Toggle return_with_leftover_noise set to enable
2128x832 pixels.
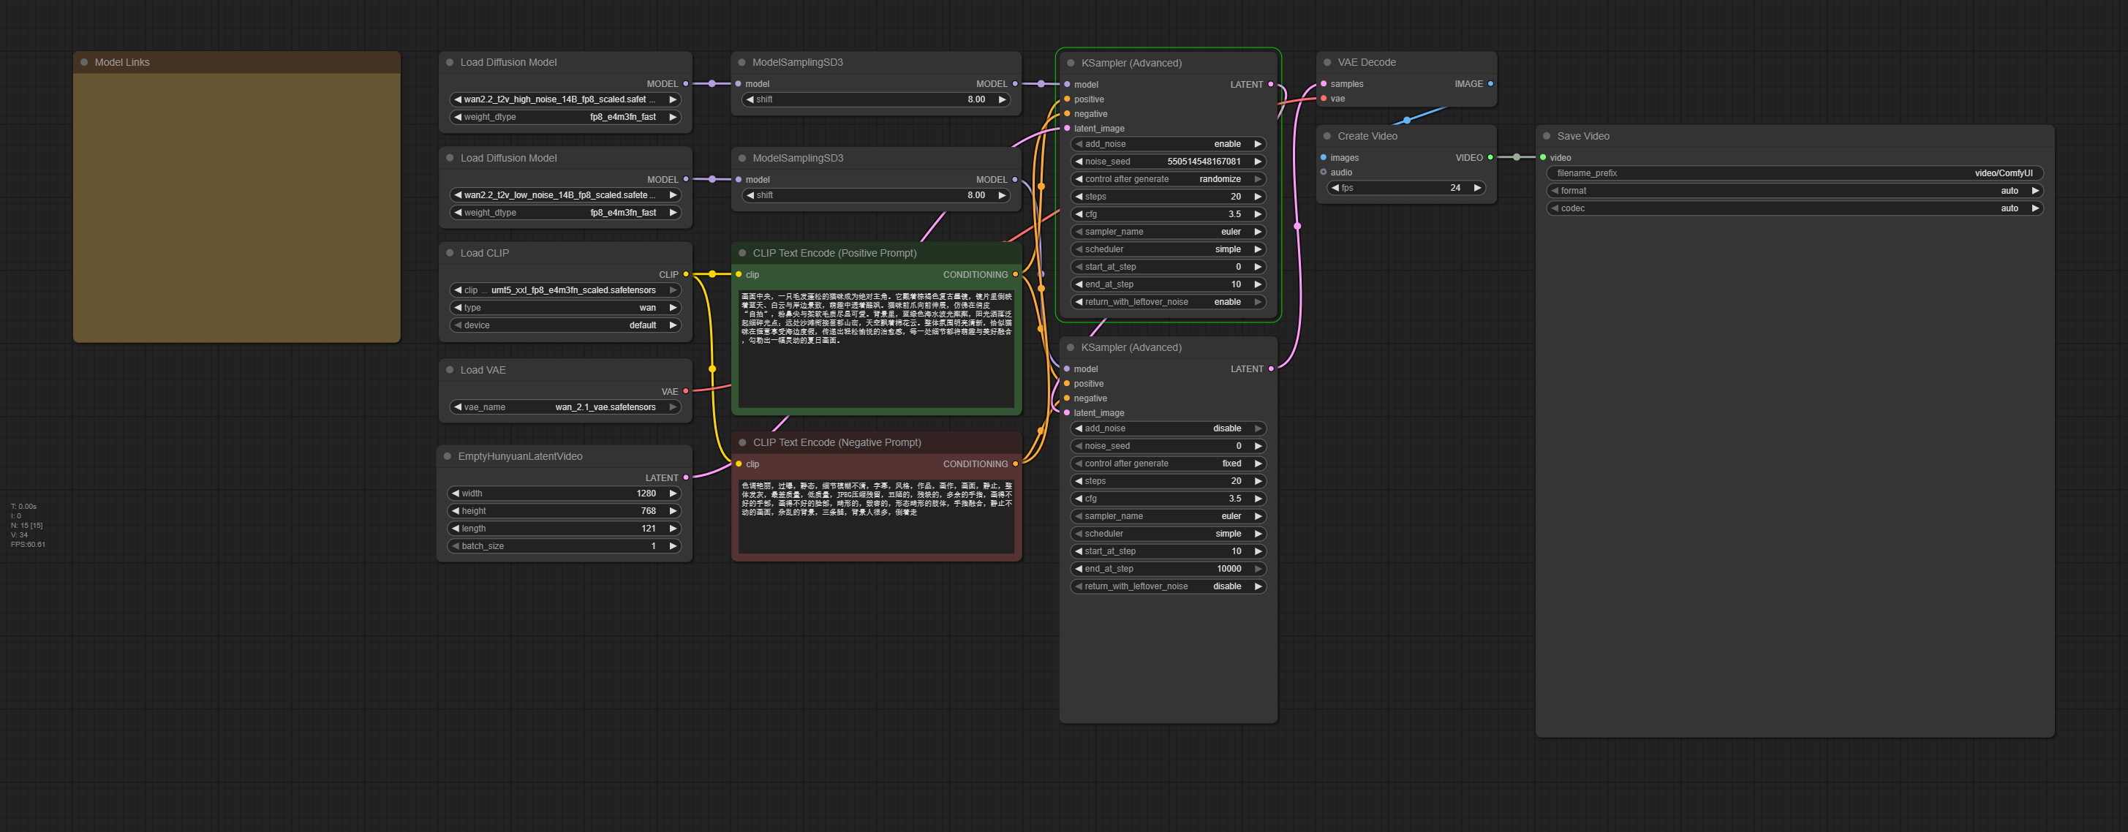[1169, 301]
